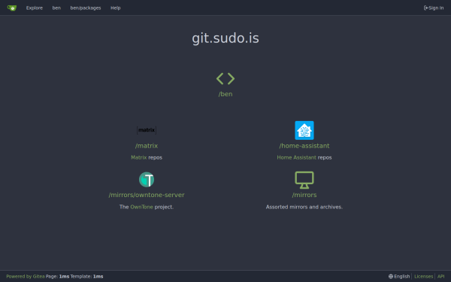
Task: Open the API footer link
Action: coord(440,276)
